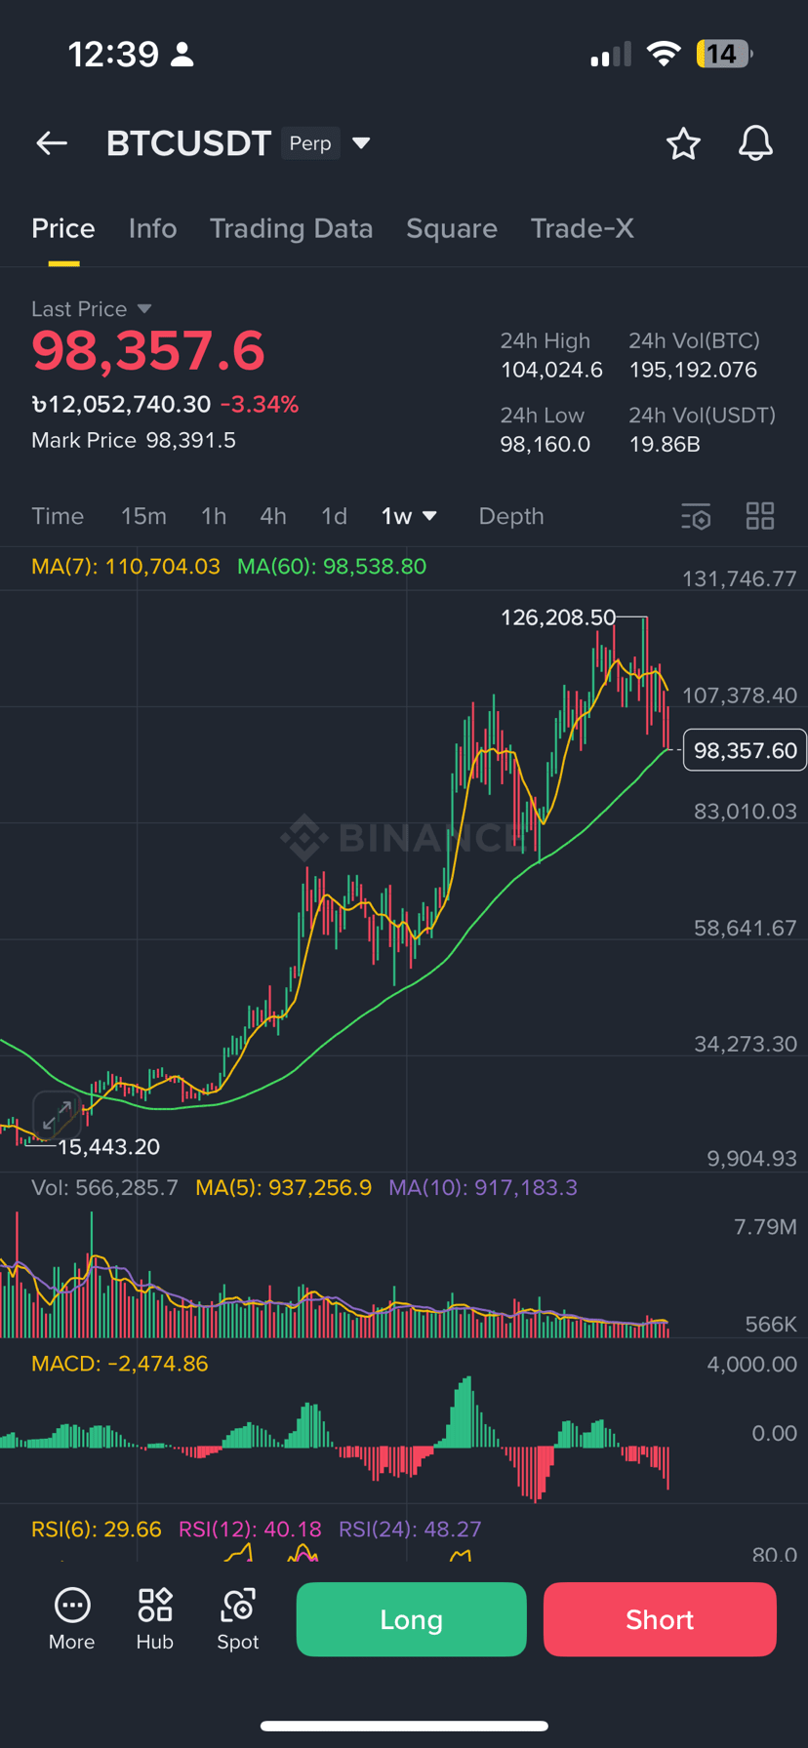Show the Depth chart

(511, 516)
